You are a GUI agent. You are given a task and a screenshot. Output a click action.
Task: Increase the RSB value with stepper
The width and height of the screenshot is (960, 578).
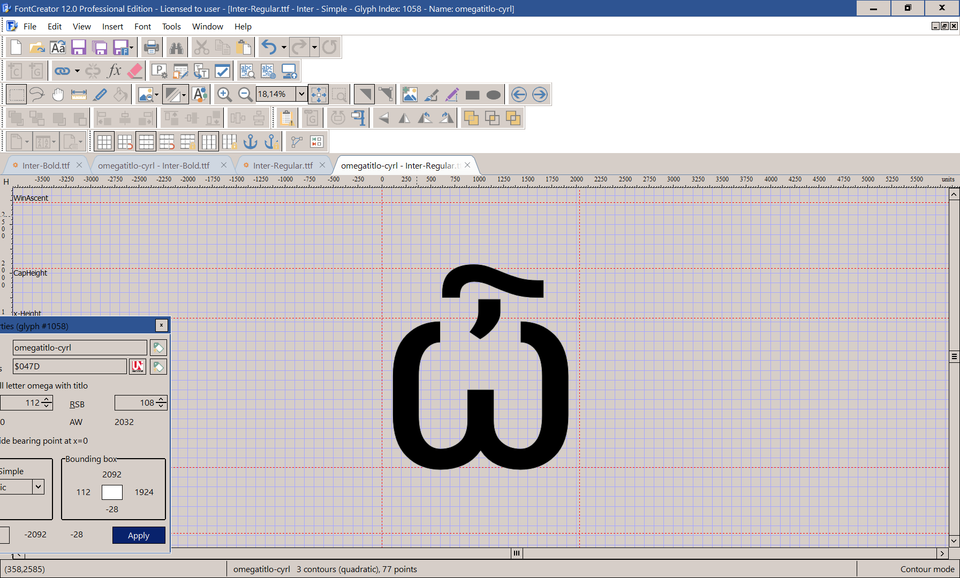[162, 399]
